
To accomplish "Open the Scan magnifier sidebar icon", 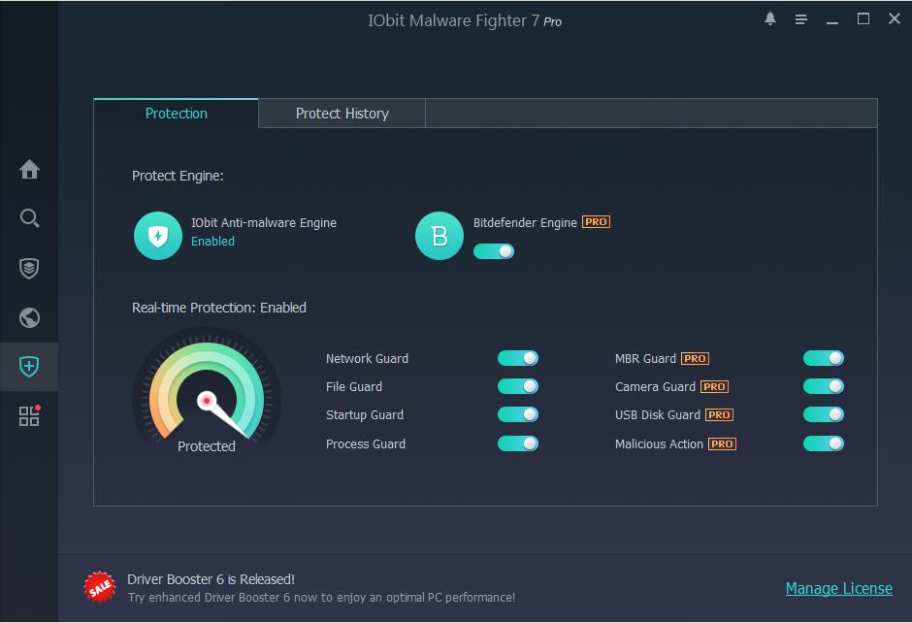I will pos(29,218).
